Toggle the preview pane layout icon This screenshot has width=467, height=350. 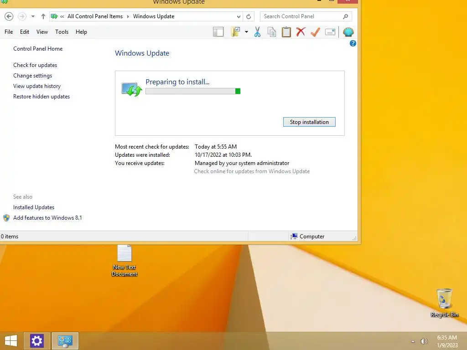[x=218, y=32]
